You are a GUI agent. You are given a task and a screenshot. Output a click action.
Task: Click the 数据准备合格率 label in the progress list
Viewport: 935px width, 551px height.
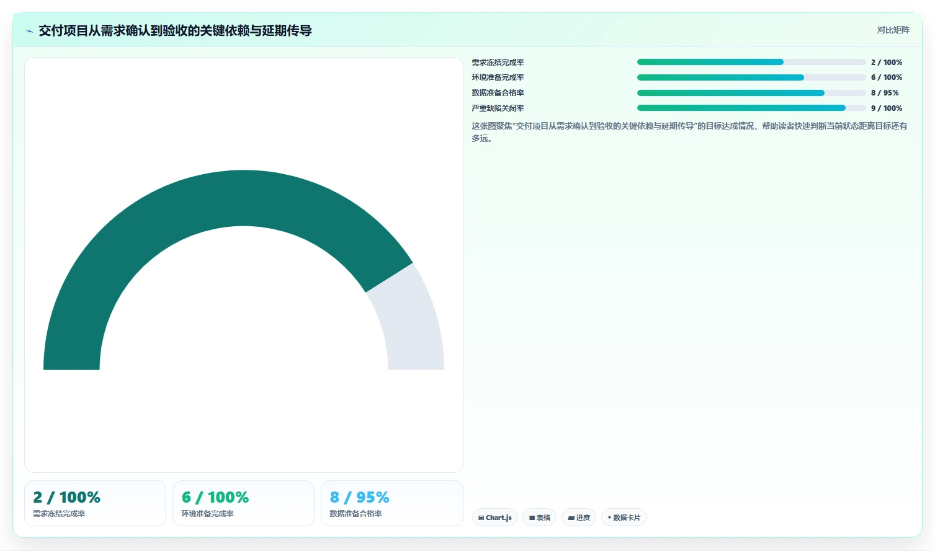498,93
